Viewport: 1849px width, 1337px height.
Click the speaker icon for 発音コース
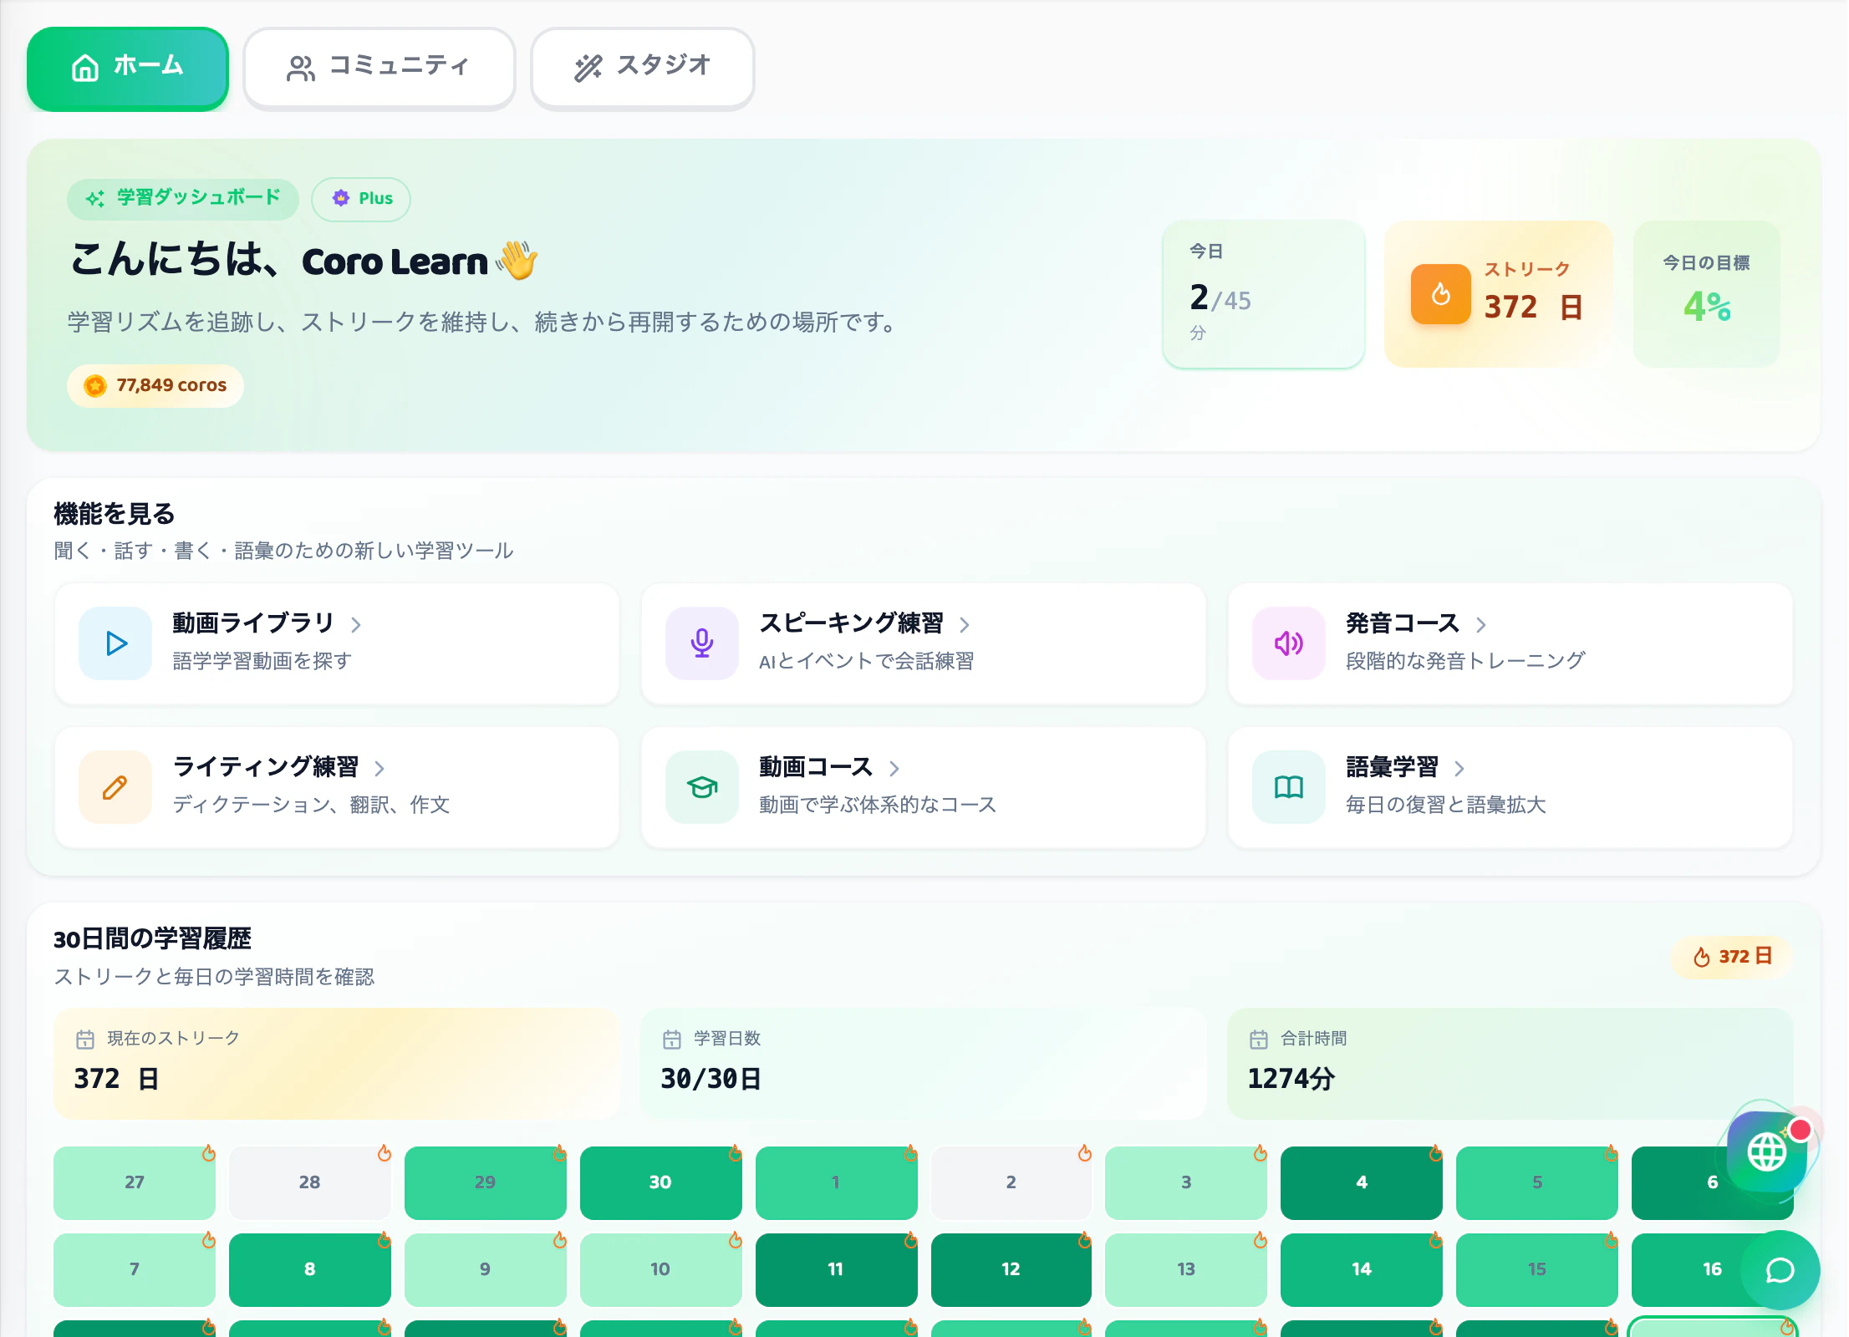[x=1289, y=643]
